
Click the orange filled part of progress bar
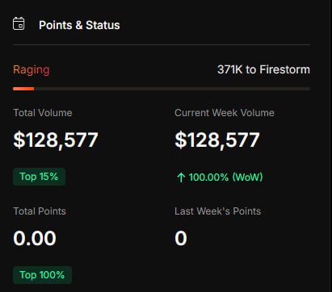point(23,89)
